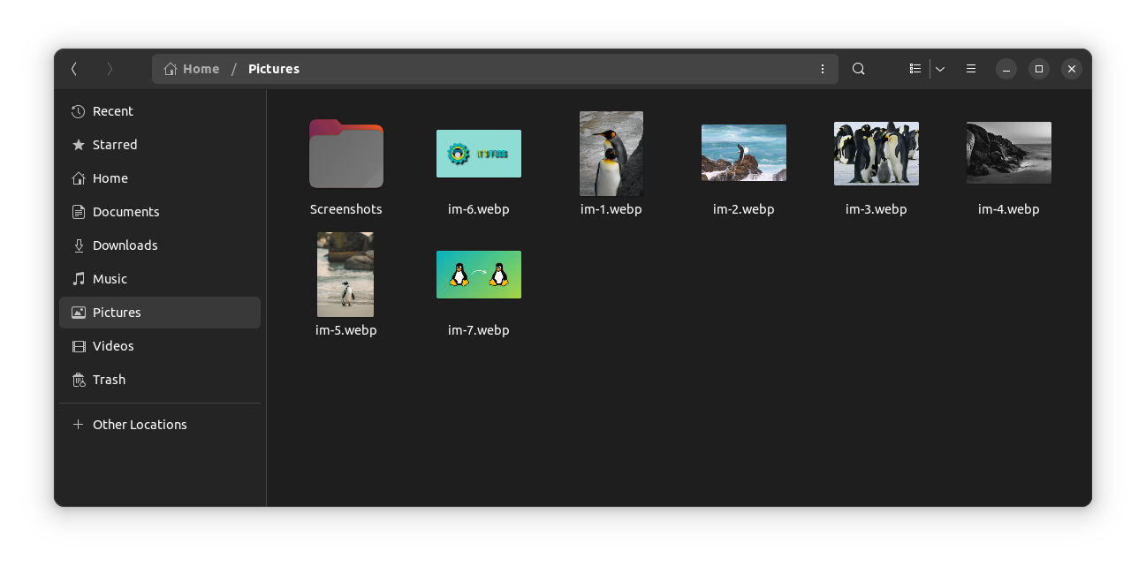Open the hamburger main menu

click(971, 68)
